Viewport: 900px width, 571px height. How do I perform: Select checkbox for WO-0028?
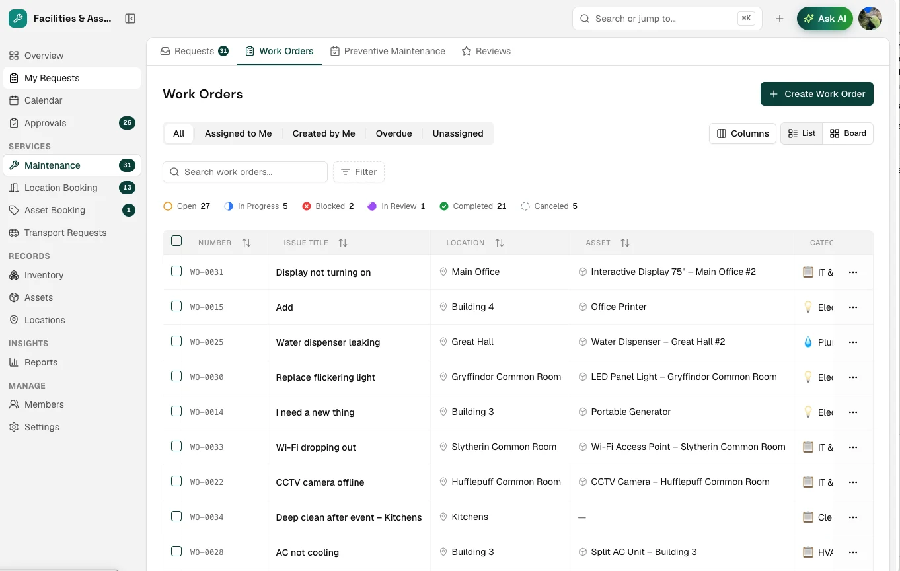176,551
